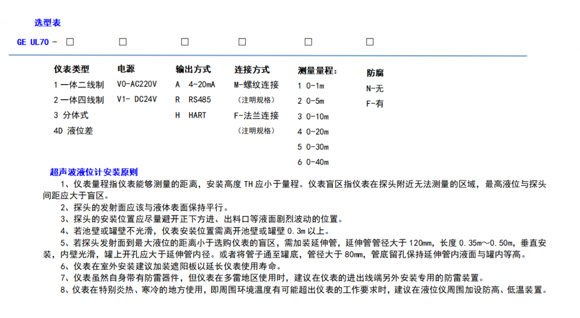Image resolution: width=580 pixels, height=318 pixels.
Task: Click power option V1- DC24V
Action: point(137,100)
